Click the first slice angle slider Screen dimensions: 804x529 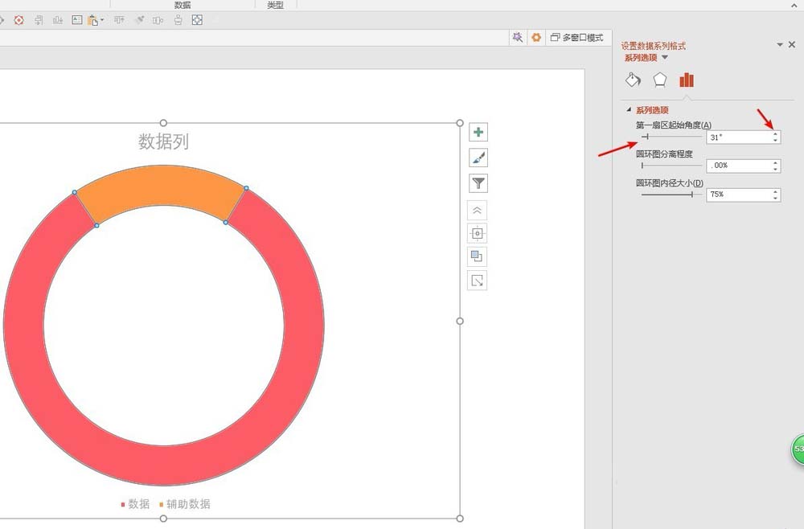point(671,137)
